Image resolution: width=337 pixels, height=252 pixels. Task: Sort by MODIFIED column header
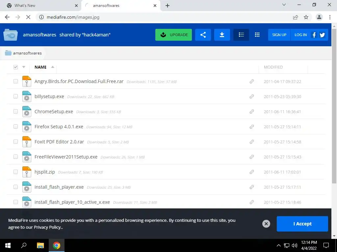point(273,67)
